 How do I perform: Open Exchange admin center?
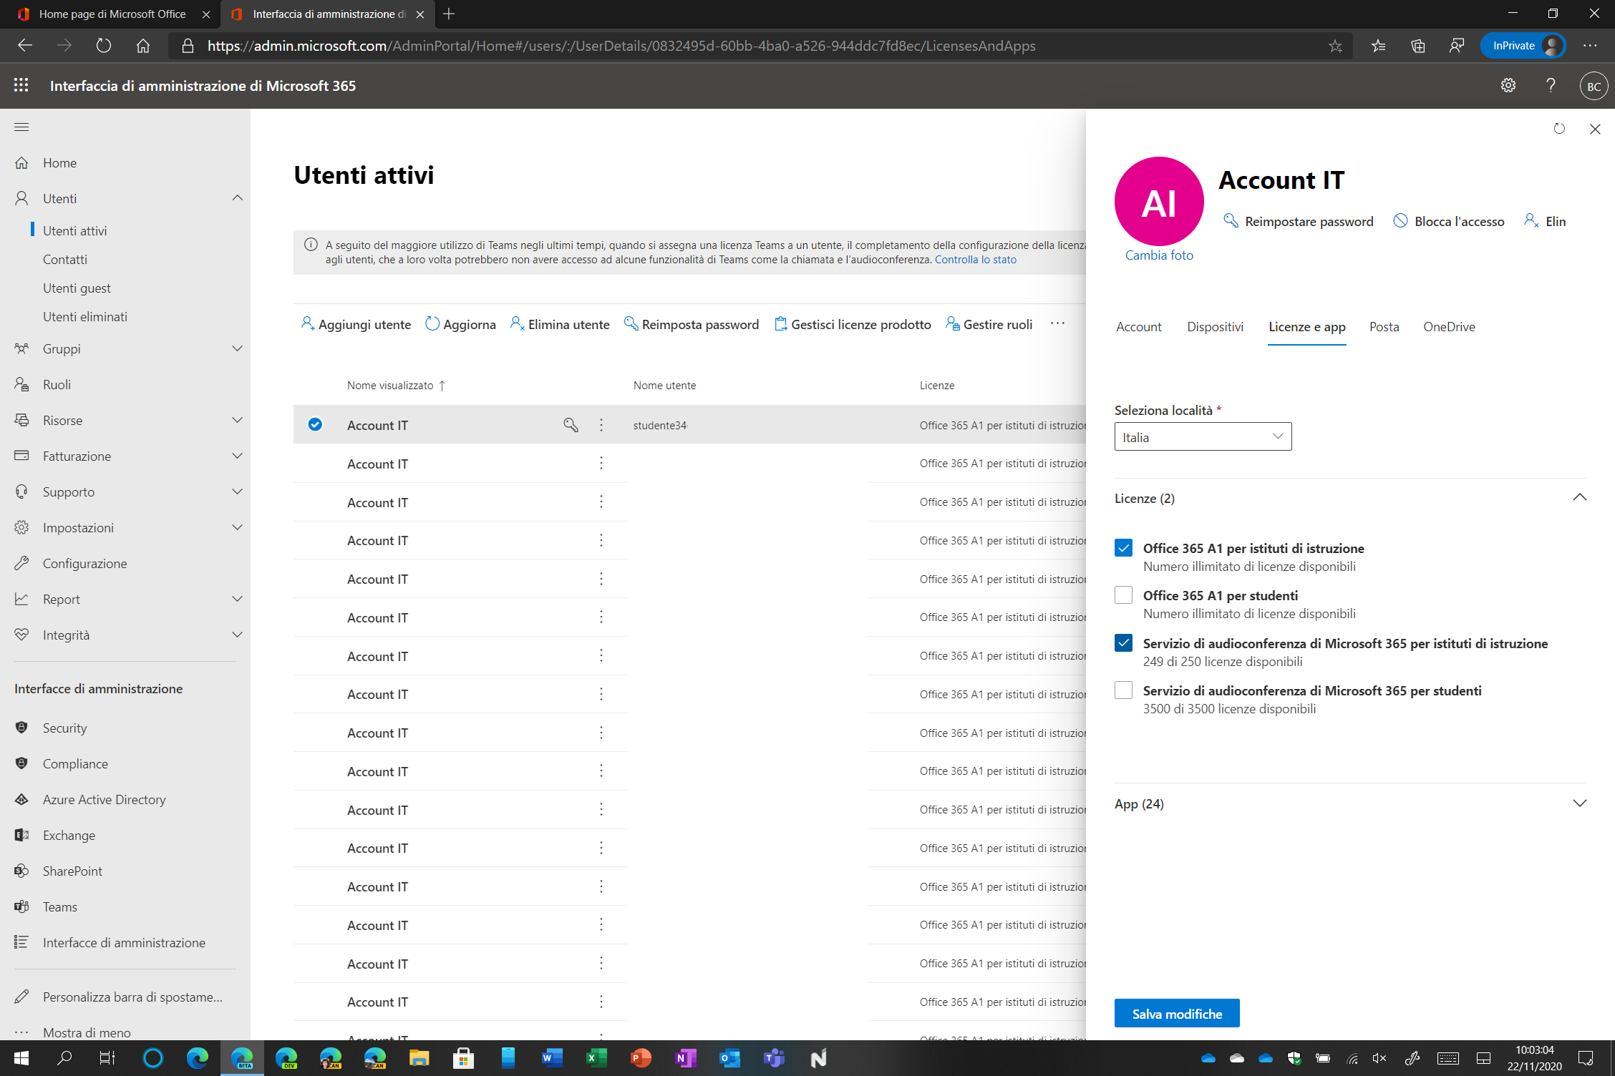click(x=68, y=835)
